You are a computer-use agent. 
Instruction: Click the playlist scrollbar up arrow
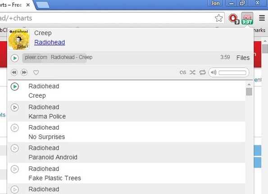point(249,84)
